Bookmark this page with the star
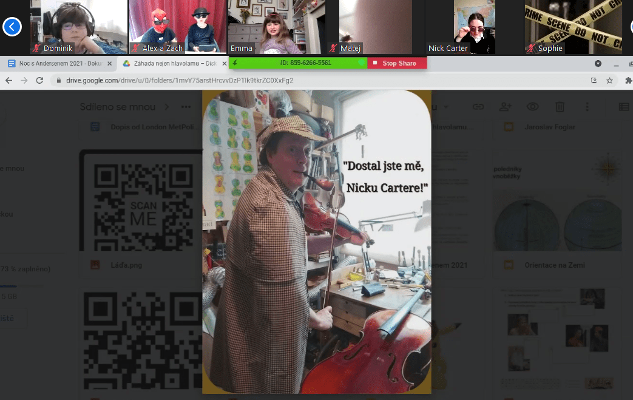The height and width of the screenshot is (400, 633). click(609, 80)
